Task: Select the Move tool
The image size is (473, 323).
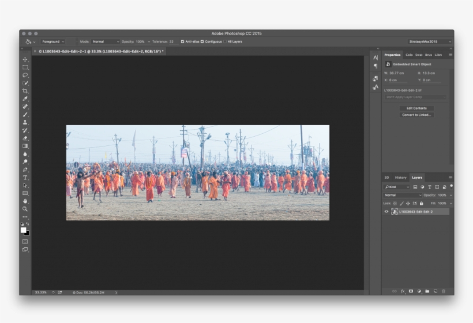Action: (25, 59)
